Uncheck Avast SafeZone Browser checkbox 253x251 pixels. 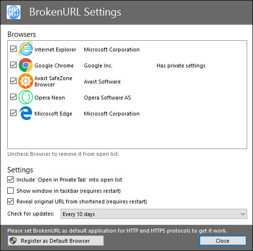click(x=13, y=81)
